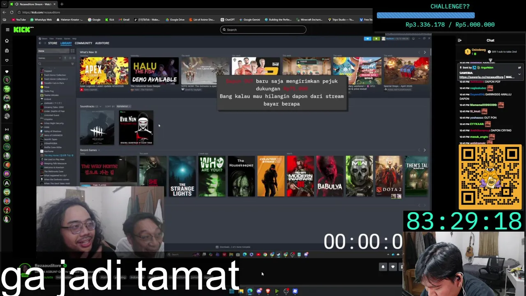Open the Gmail bookmark
This screenshot has height=296, width=526.
(124, 20)
